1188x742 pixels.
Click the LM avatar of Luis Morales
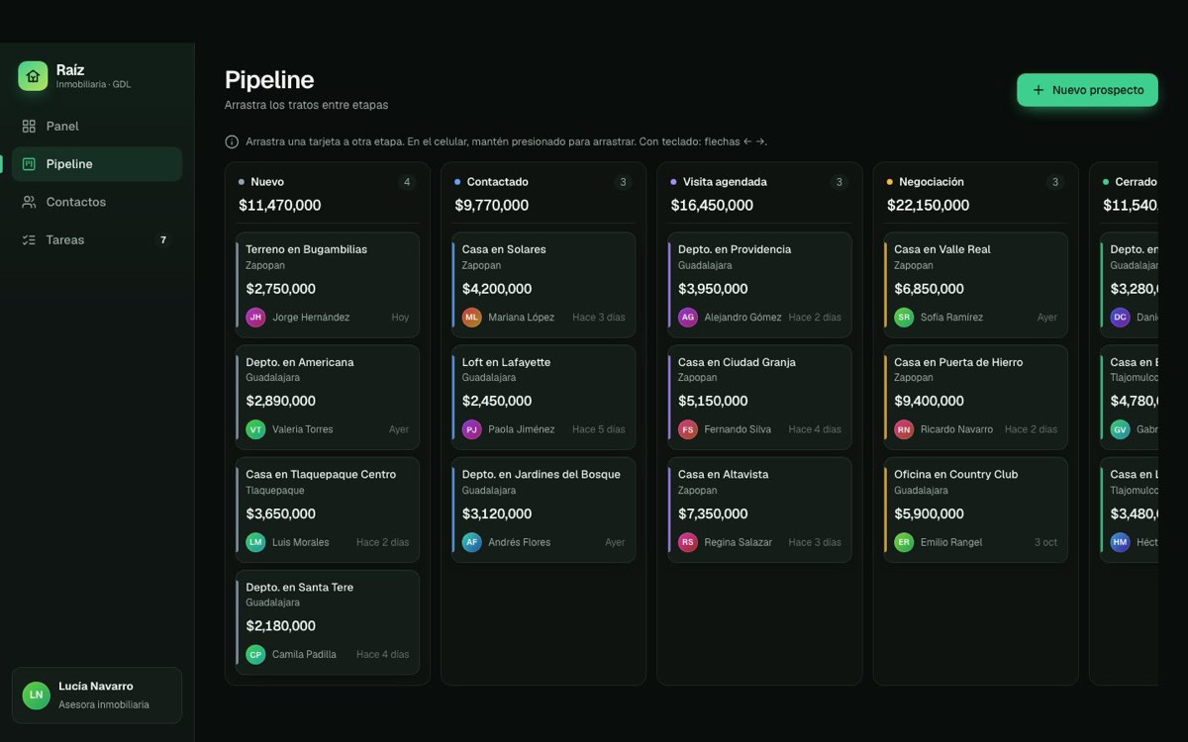(x=255, y=542)
